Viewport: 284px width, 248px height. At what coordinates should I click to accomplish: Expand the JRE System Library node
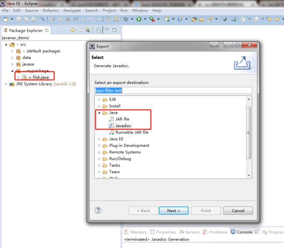[6, 84]
